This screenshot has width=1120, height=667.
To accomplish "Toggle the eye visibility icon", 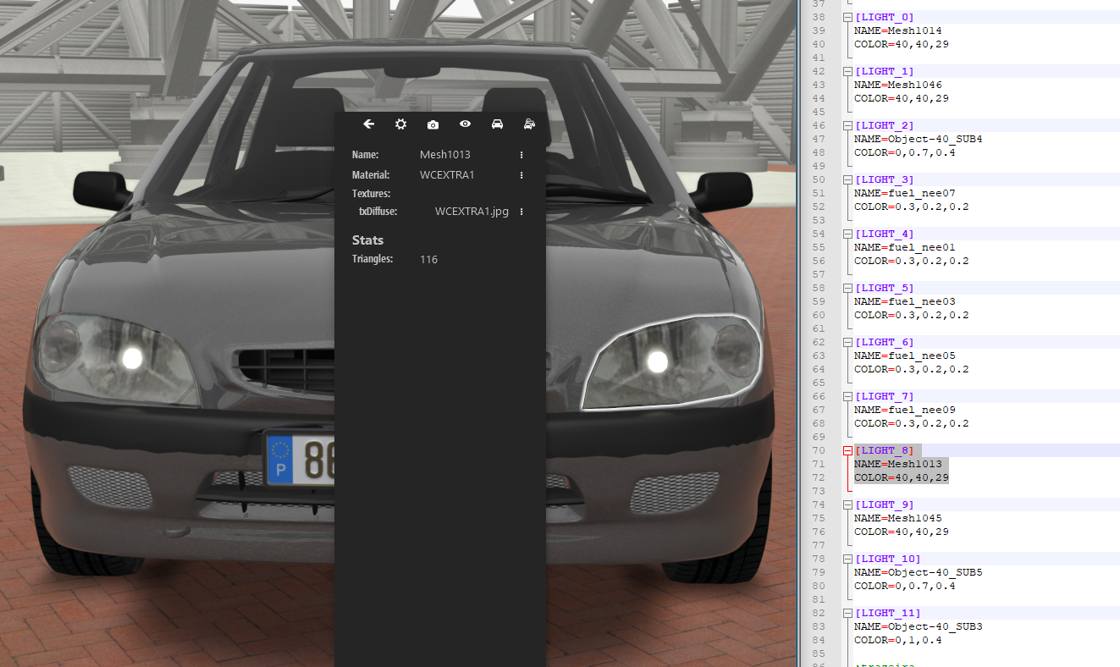I will (x=465, y=124).
